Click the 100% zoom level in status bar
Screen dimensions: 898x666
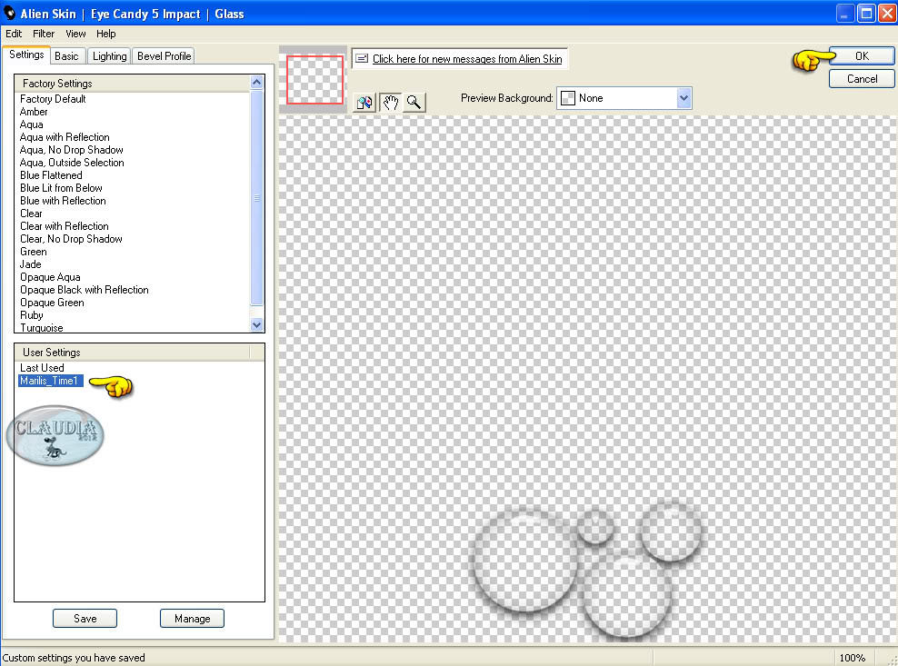coord(853,658)
